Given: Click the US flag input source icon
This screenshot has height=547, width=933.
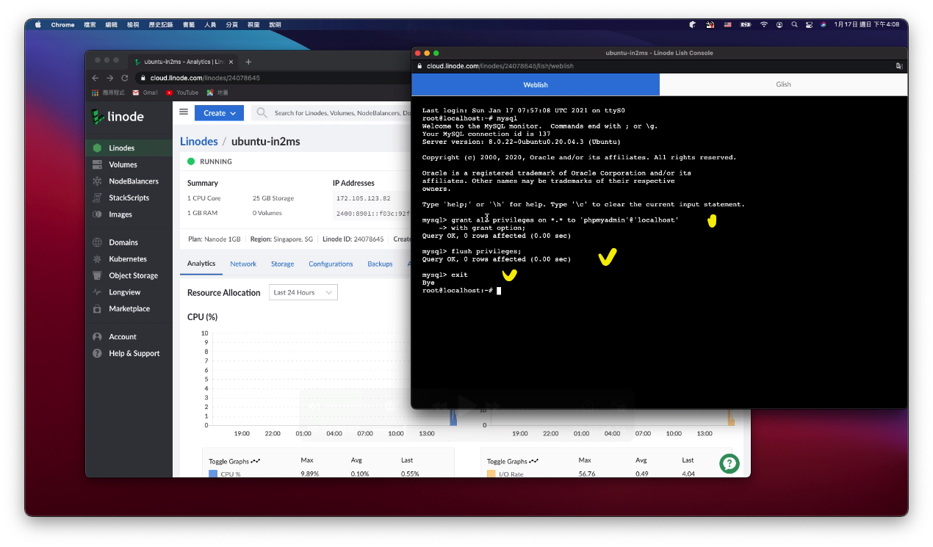Looking at the screenshot, I should click(728, 24).
